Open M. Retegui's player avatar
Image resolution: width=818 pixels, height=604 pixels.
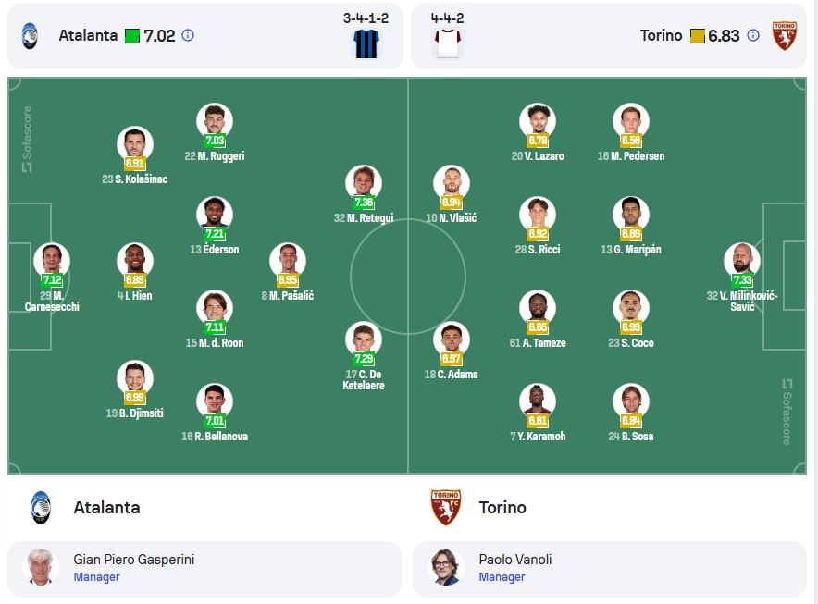click(364, 183)
